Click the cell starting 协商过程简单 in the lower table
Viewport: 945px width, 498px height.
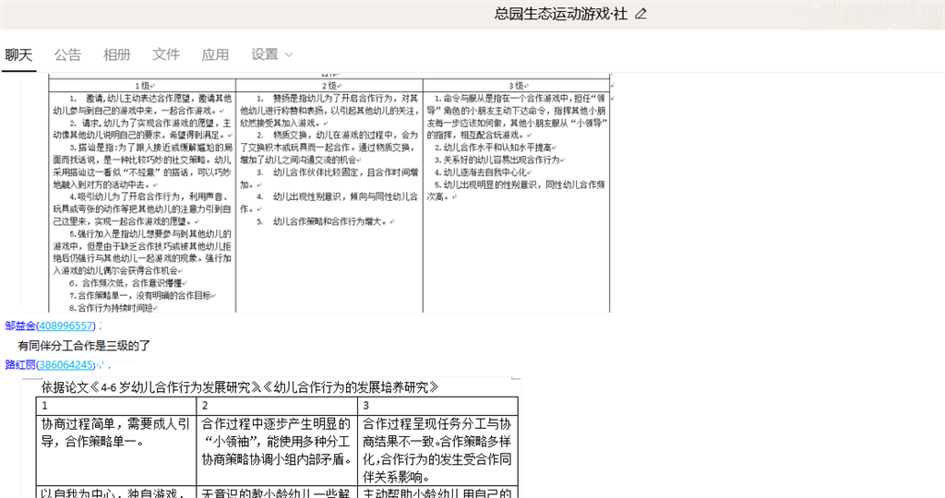tap(115, 433)
